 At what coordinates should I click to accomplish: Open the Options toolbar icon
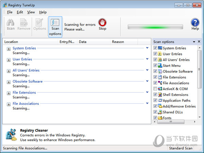(39, 22)
